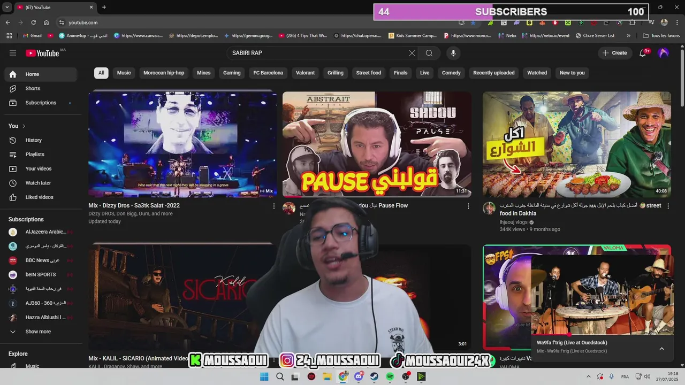Select the Mixes filter chip
The height and width of the screenshot is (385, 685).
pos(204,73)
